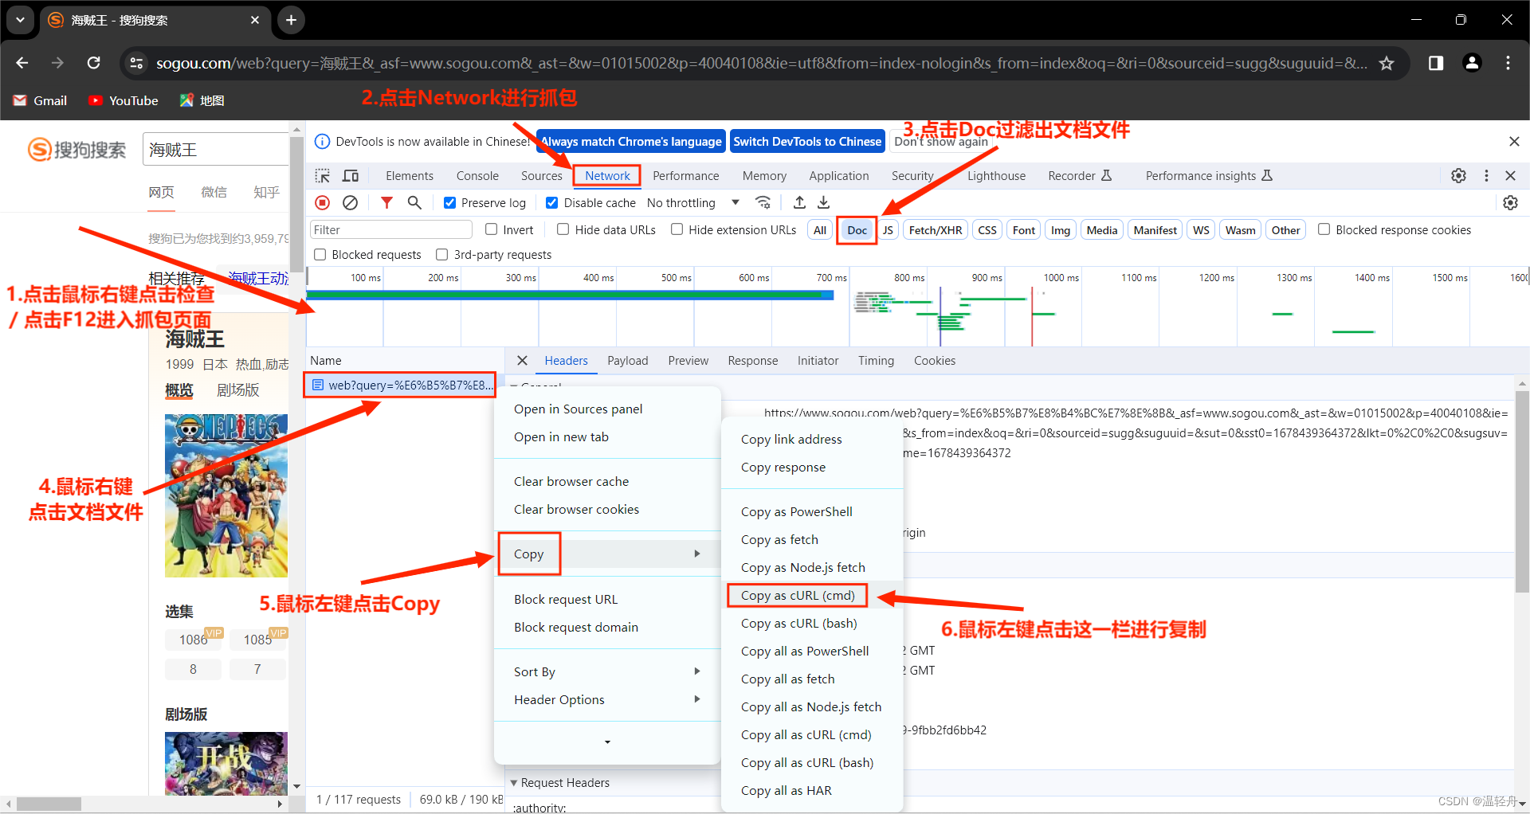Open the Response tab
This screenshot has height=814, width=1530.
[752, 361]
